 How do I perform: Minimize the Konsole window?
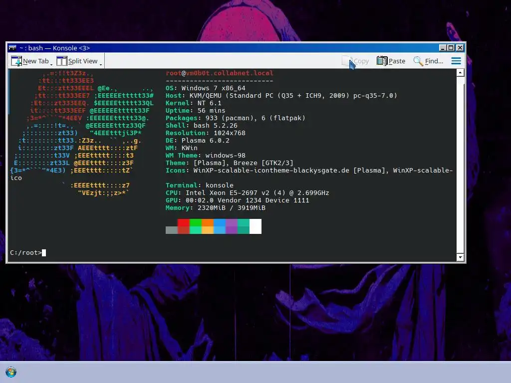[x=442, y=48]
